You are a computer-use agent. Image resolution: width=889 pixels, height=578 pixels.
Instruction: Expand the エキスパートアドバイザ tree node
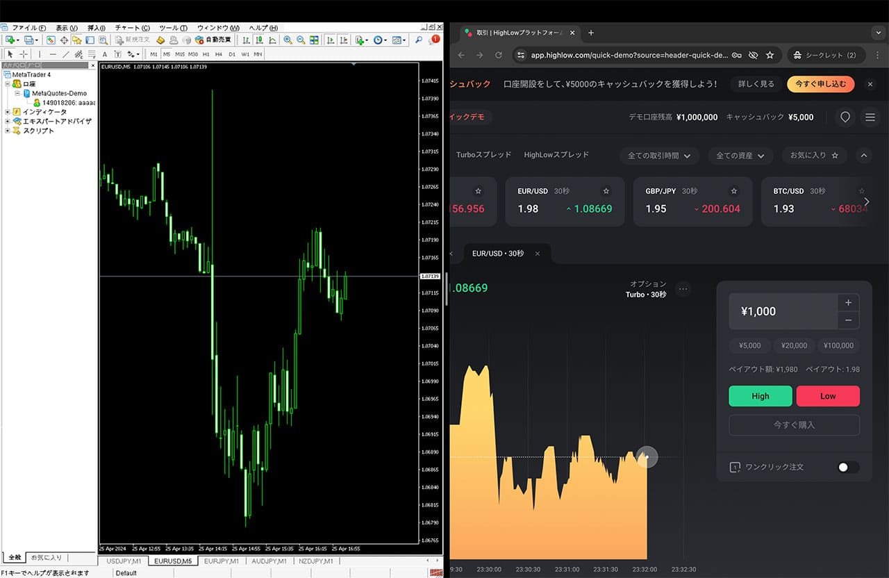coord(8,121)
